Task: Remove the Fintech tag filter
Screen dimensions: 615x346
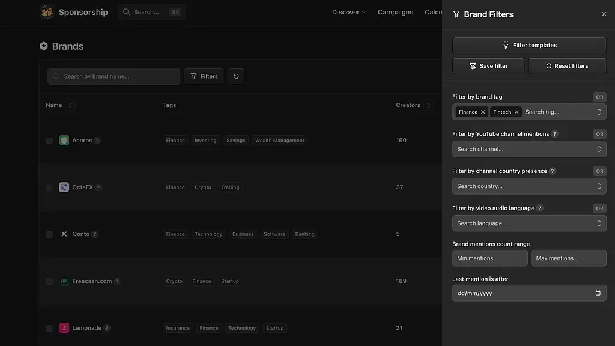Action: point(517,112)
